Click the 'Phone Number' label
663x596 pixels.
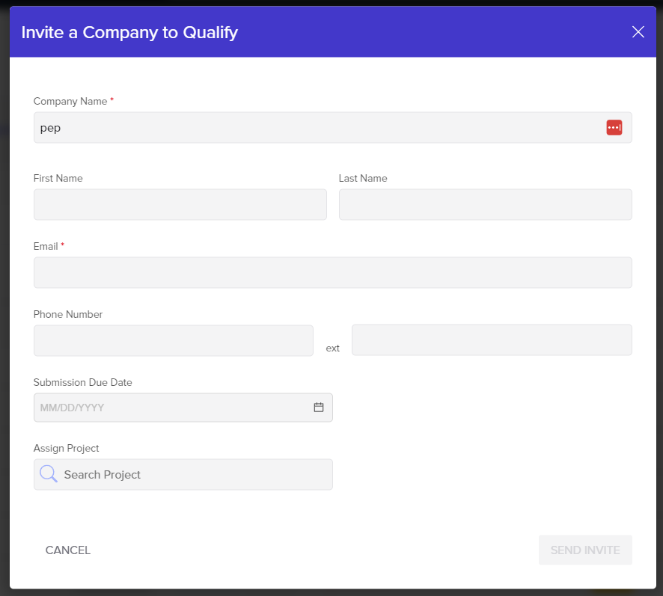tap(68, 314)
